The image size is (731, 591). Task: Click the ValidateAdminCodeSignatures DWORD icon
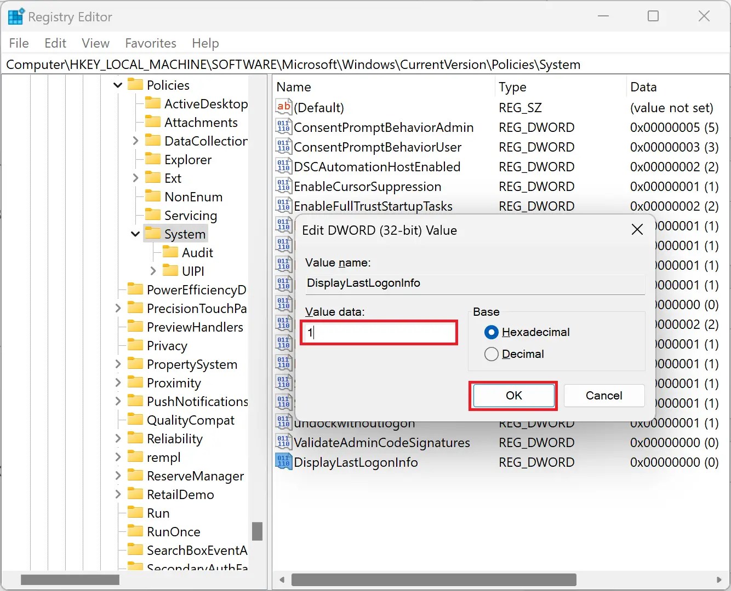click(284, 442)
